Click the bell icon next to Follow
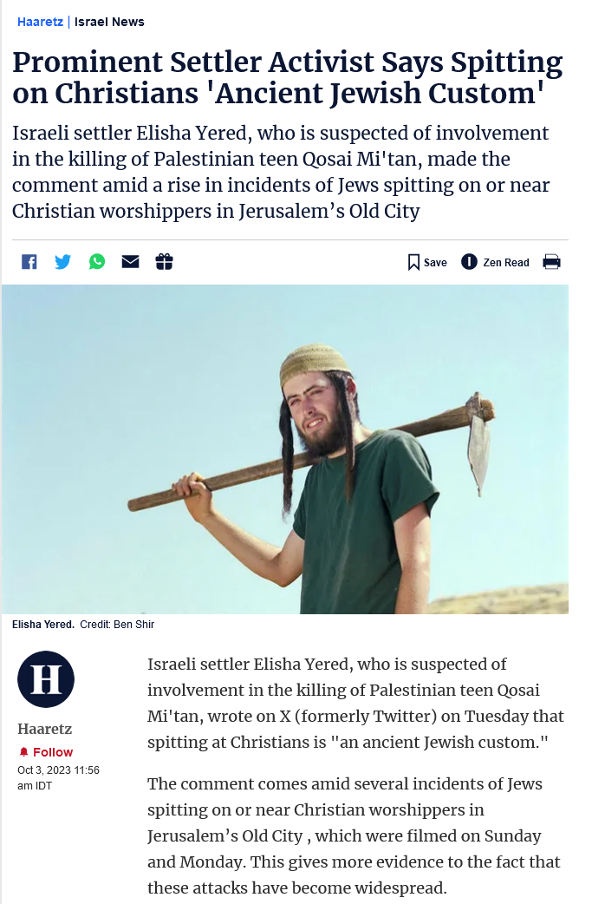Viewport: 592px width, 904px height. pyautogui.click(x=23, y=752)
